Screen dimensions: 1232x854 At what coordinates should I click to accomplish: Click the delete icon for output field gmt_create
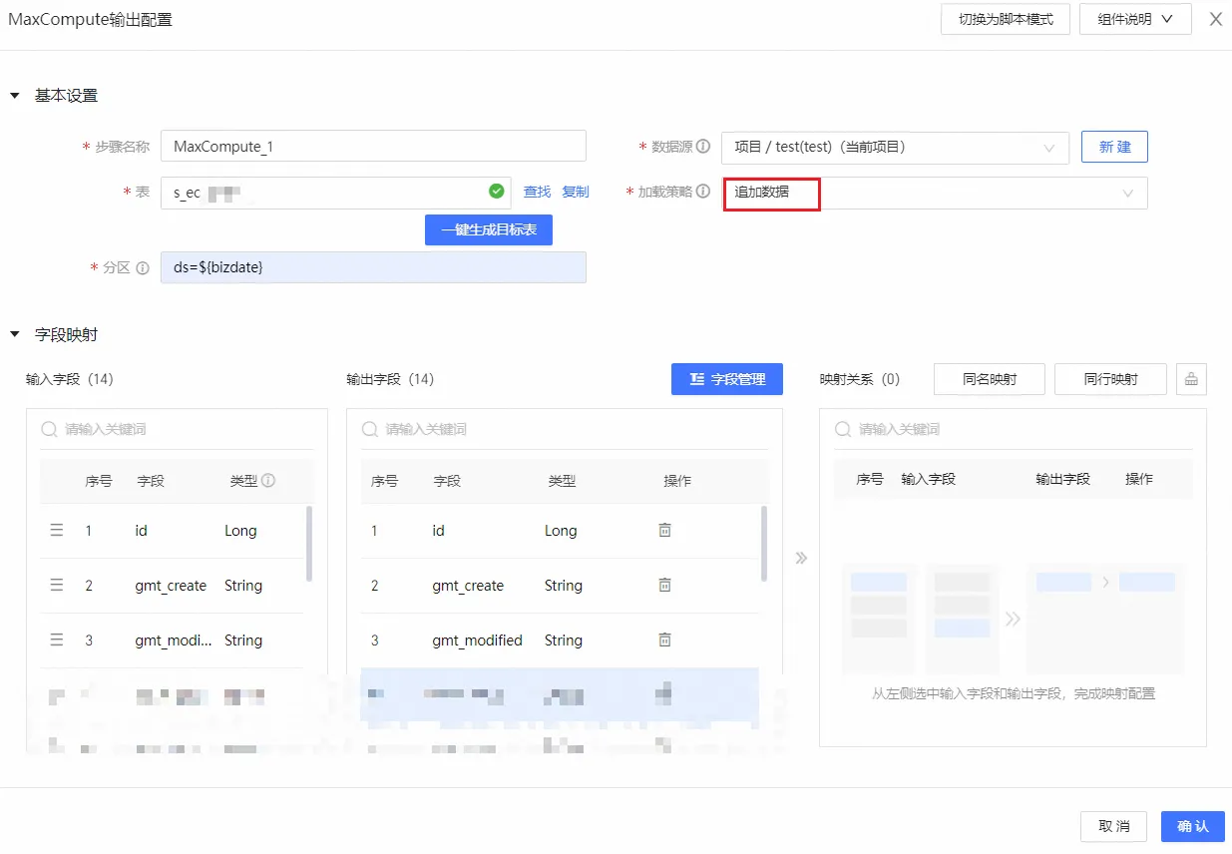pos(665,585)
